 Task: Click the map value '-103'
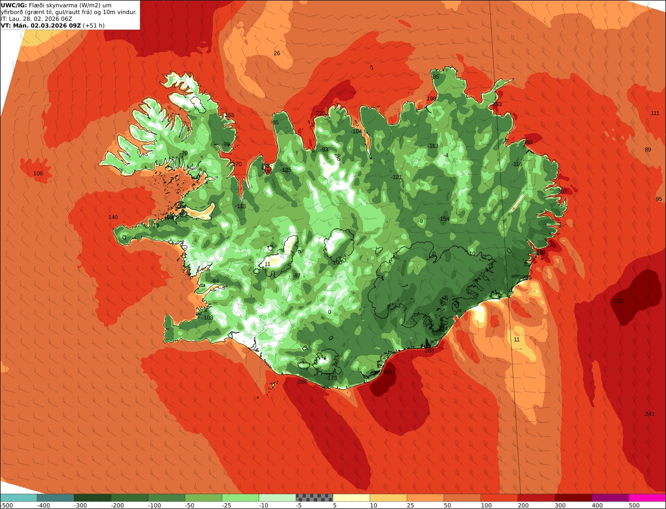(208, 318)
